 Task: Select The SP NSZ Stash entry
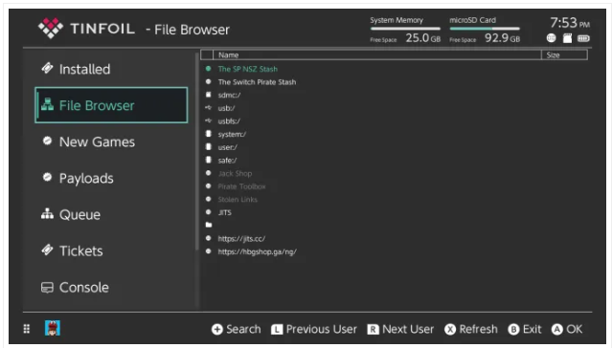click(247, 69)
